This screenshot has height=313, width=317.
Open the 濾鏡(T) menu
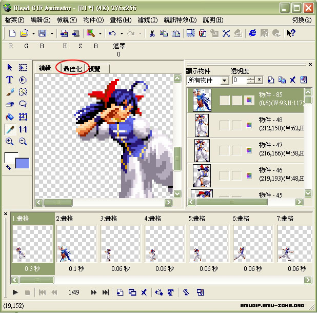(x=147, y=20)
